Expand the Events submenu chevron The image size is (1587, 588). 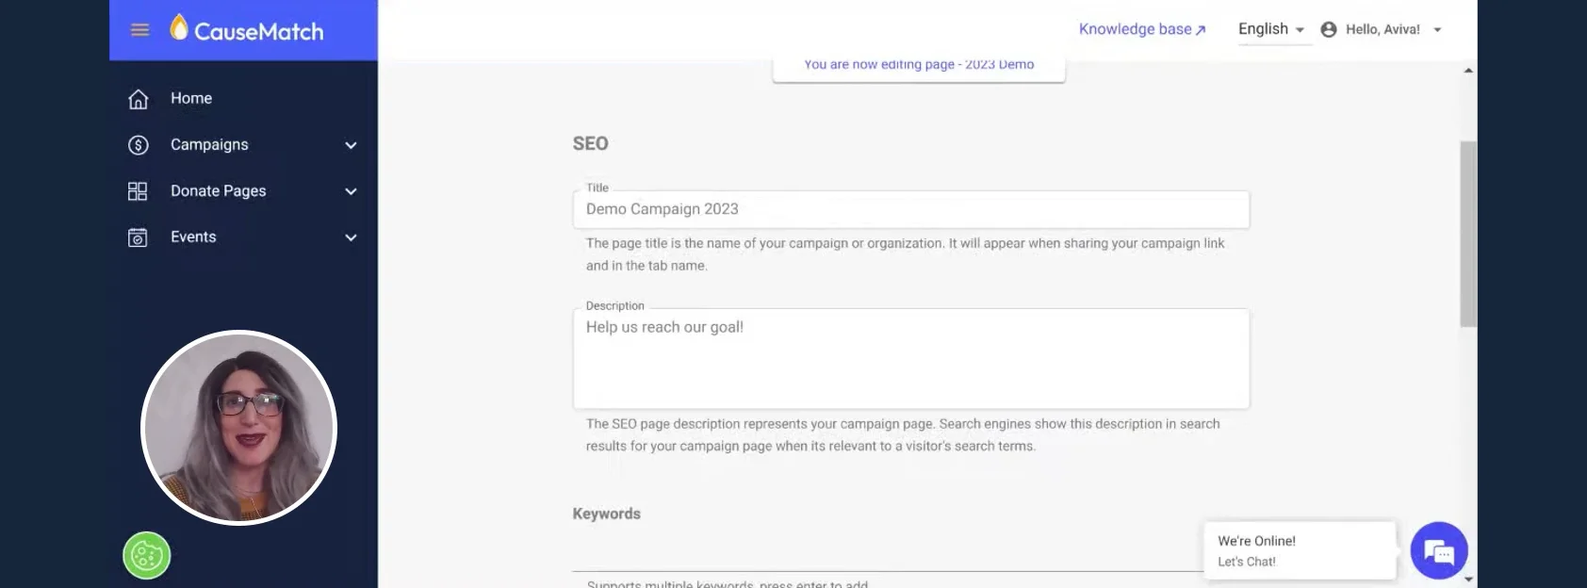(351, 237)
